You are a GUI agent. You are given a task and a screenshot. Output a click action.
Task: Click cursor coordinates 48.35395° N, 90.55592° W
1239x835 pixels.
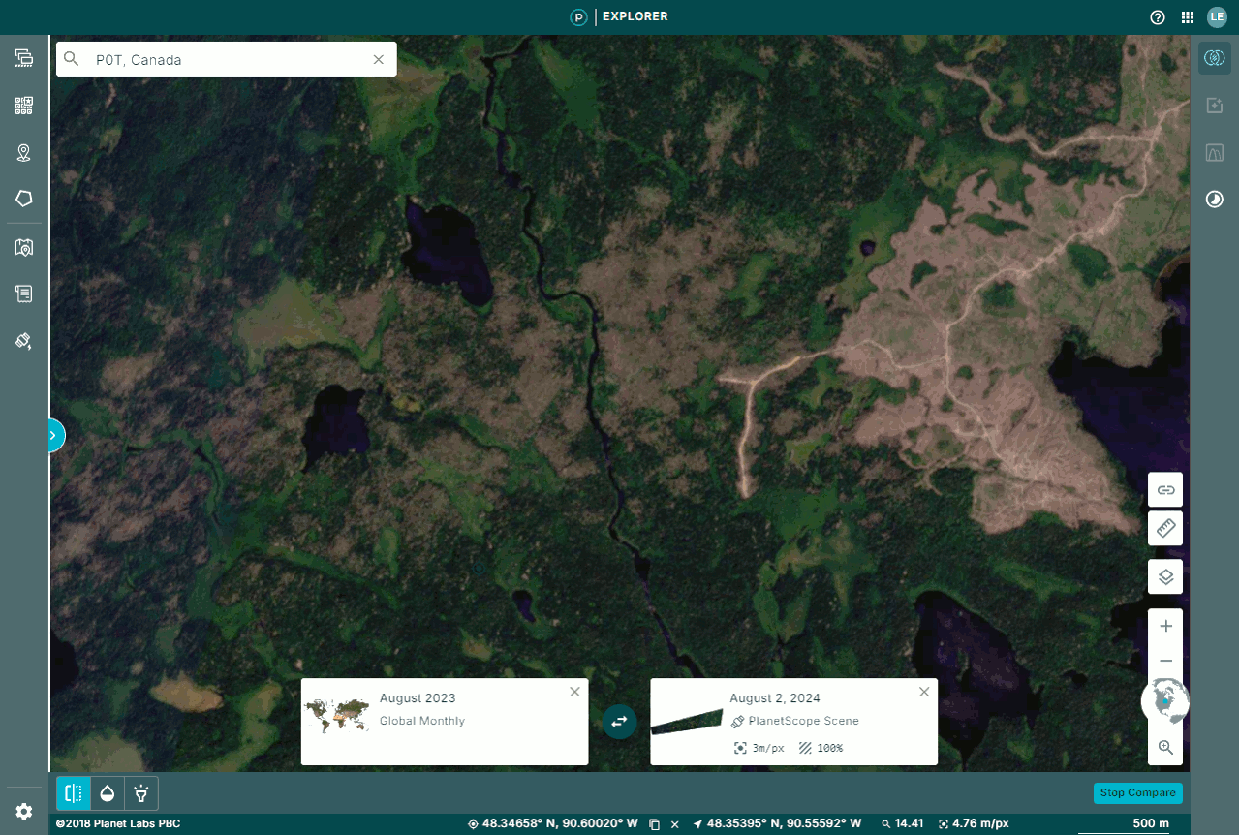784,823
